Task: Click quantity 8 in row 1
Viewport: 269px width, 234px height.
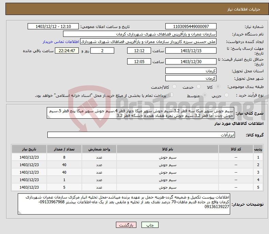Action: click(64, 157)
